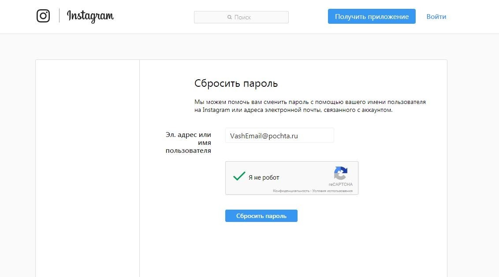Submit with the Сбросить пароль button

tap(261, 216)
